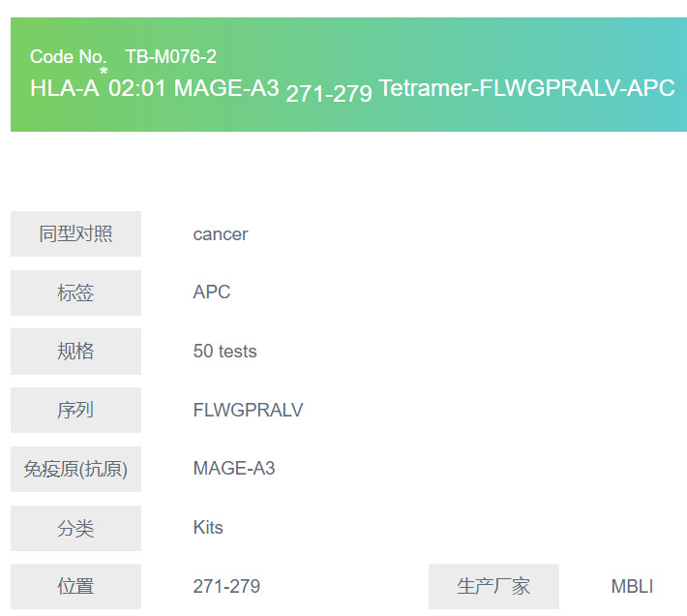
Task: Select the 标签 label cell
Action: point(75,293)
